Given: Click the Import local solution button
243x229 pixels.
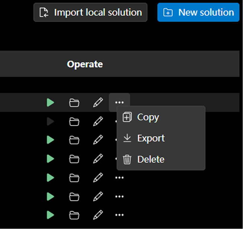Looking at the screenshot, I should point(90,13).
